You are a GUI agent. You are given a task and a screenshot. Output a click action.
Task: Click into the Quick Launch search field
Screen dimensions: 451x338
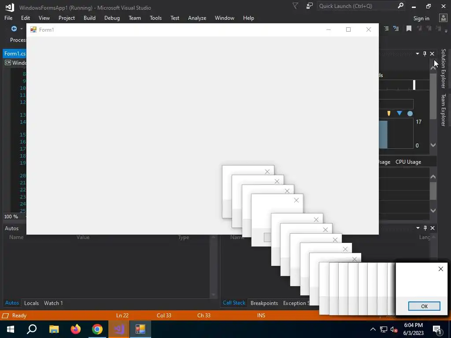coord(357,6)
